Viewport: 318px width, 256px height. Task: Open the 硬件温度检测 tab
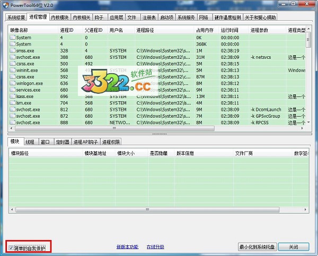227,17
